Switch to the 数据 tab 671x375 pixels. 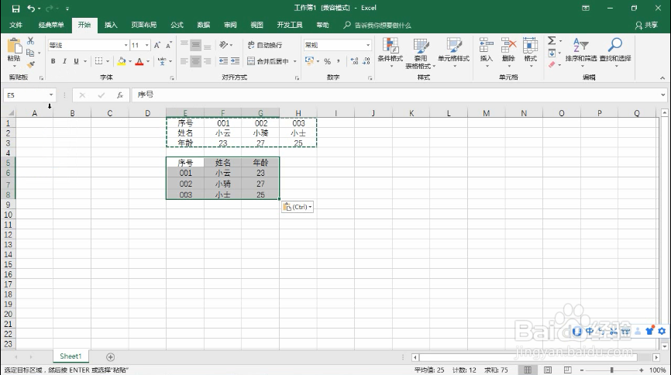203,26
